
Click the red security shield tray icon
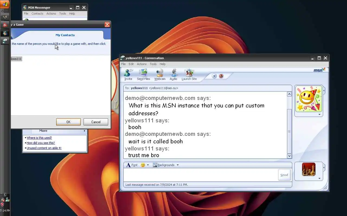2,204
